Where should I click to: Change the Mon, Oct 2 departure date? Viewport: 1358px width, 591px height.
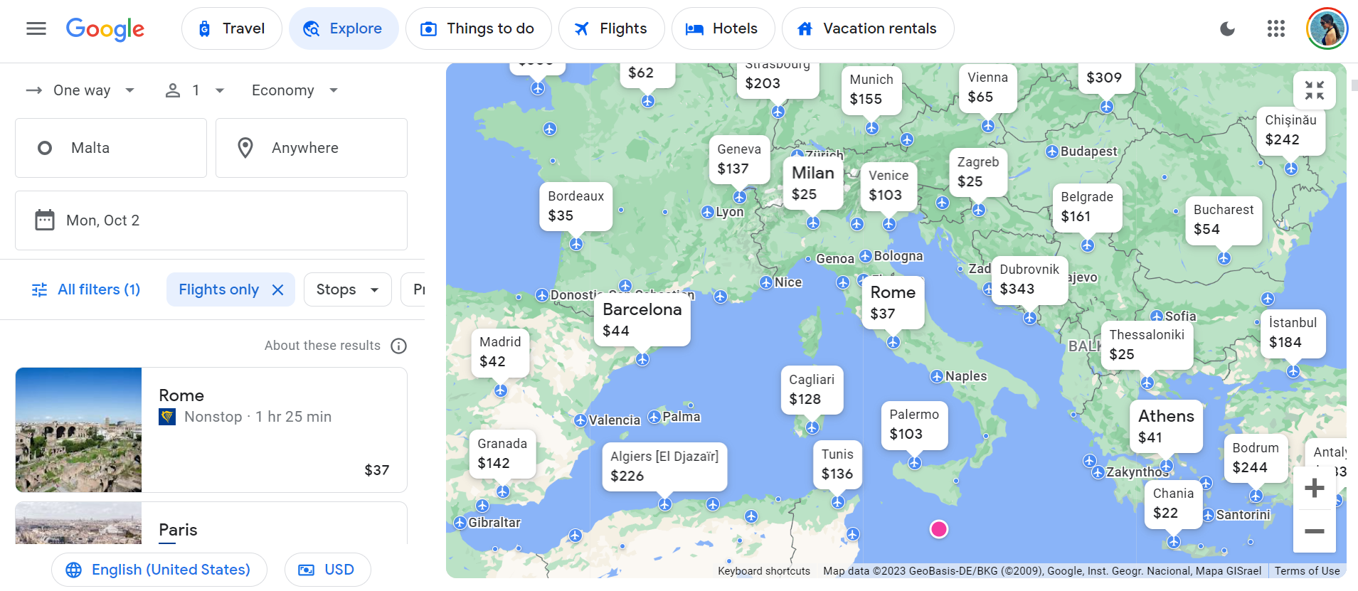pos(211,220)
